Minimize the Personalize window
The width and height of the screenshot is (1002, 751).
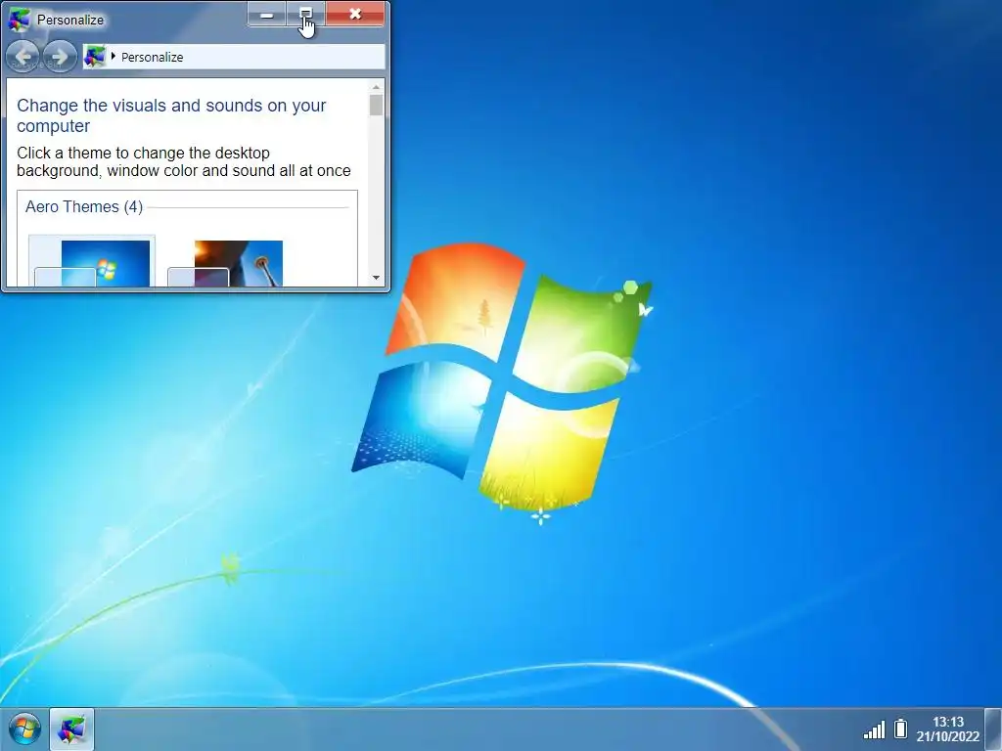pyautogui.click(x=267, y=15)
